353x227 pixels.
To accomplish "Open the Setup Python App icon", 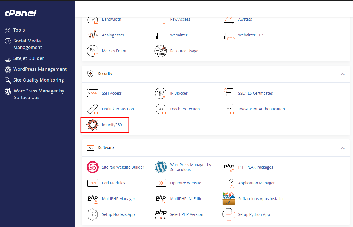I will click(229, 214).
